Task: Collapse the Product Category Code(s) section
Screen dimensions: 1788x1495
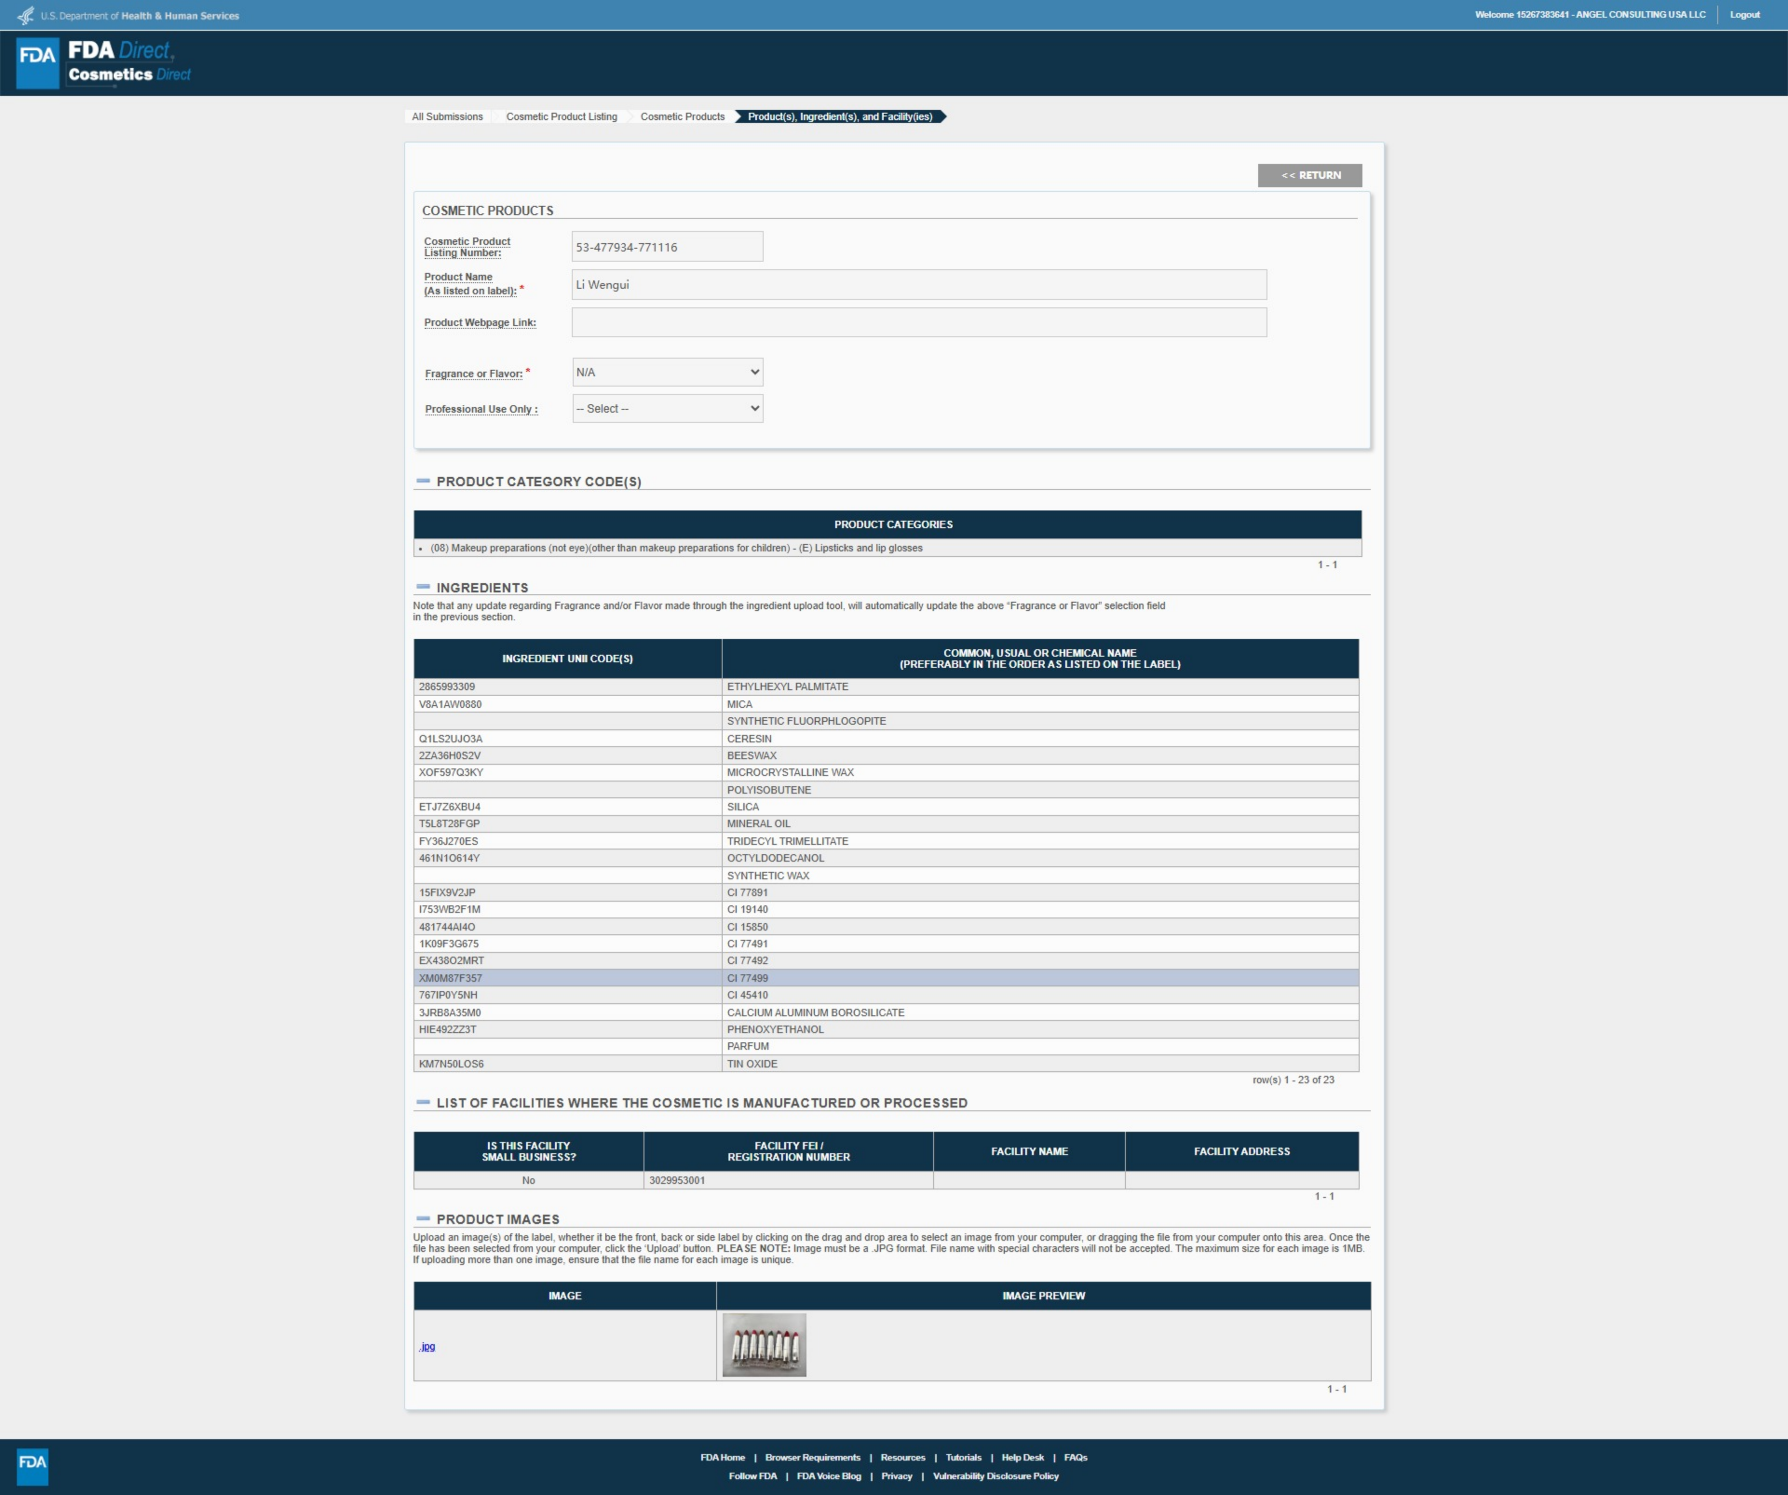Action: pyautogui.click(x=423, y=481)
